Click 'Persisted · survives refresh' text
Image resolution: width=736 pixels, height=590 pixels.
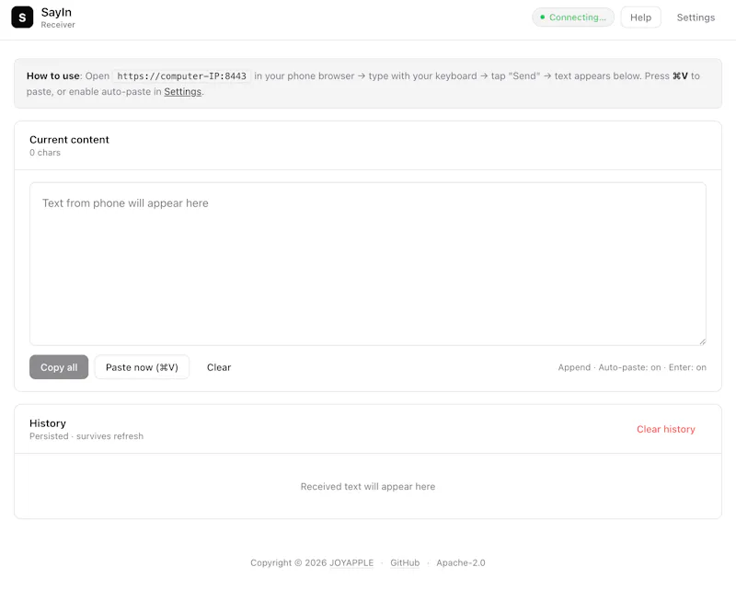click(86, 436)
